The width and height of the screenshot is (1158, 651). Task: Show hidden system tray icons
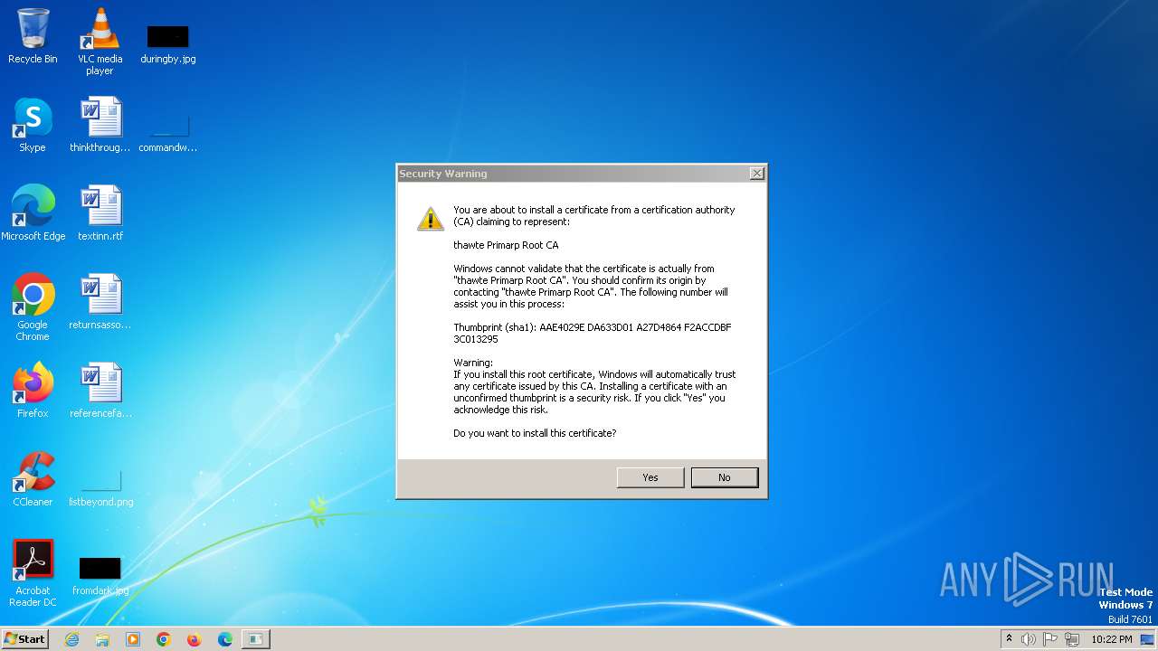[x=1010, y=639]
